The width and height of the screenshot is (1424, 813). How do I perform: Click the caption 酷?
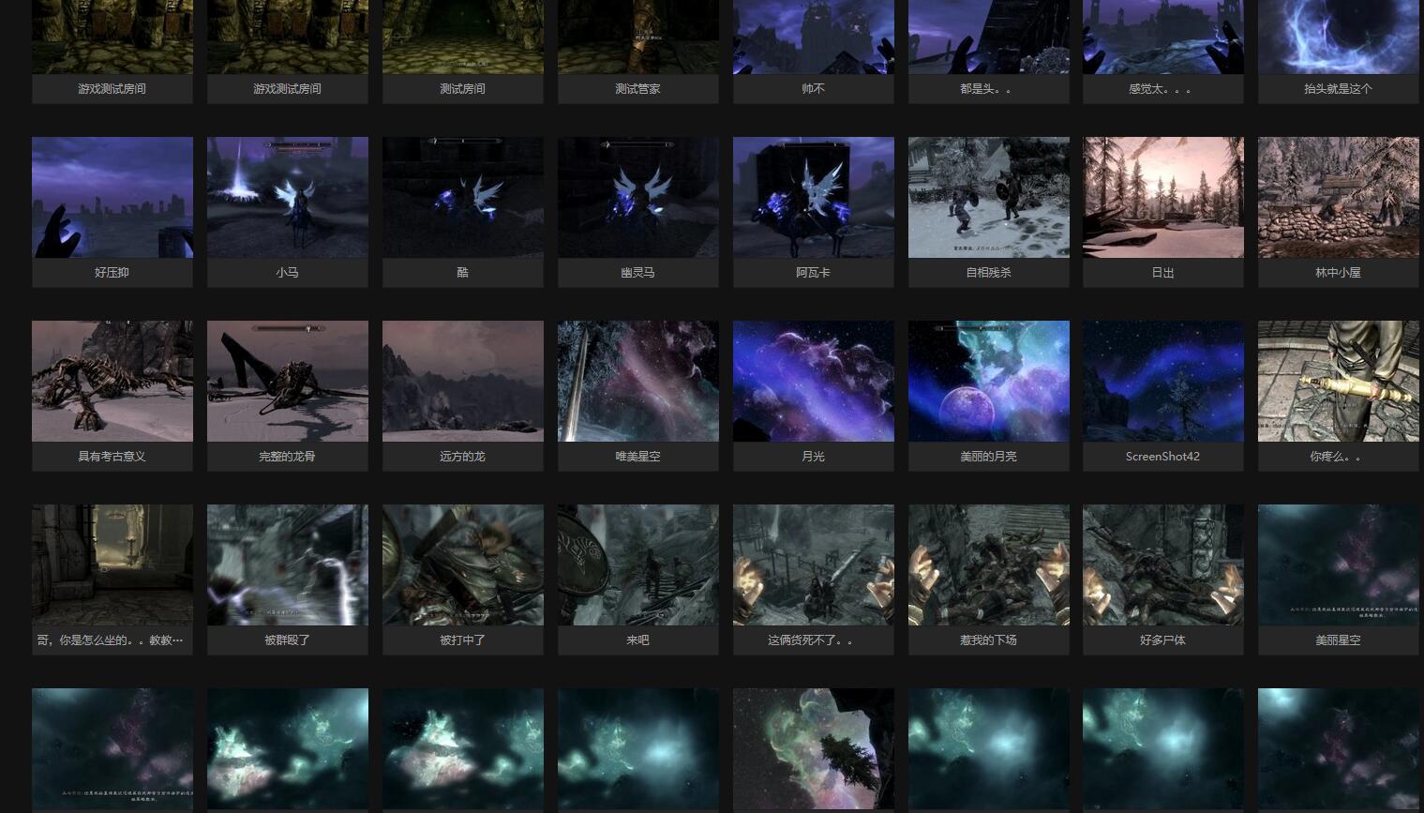(x=462, y=273)
